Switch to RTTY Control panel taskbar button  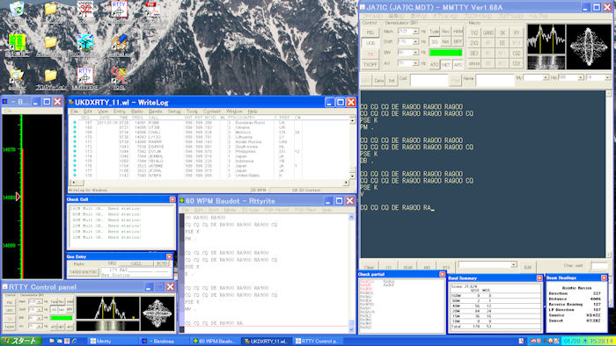point(319,342)
